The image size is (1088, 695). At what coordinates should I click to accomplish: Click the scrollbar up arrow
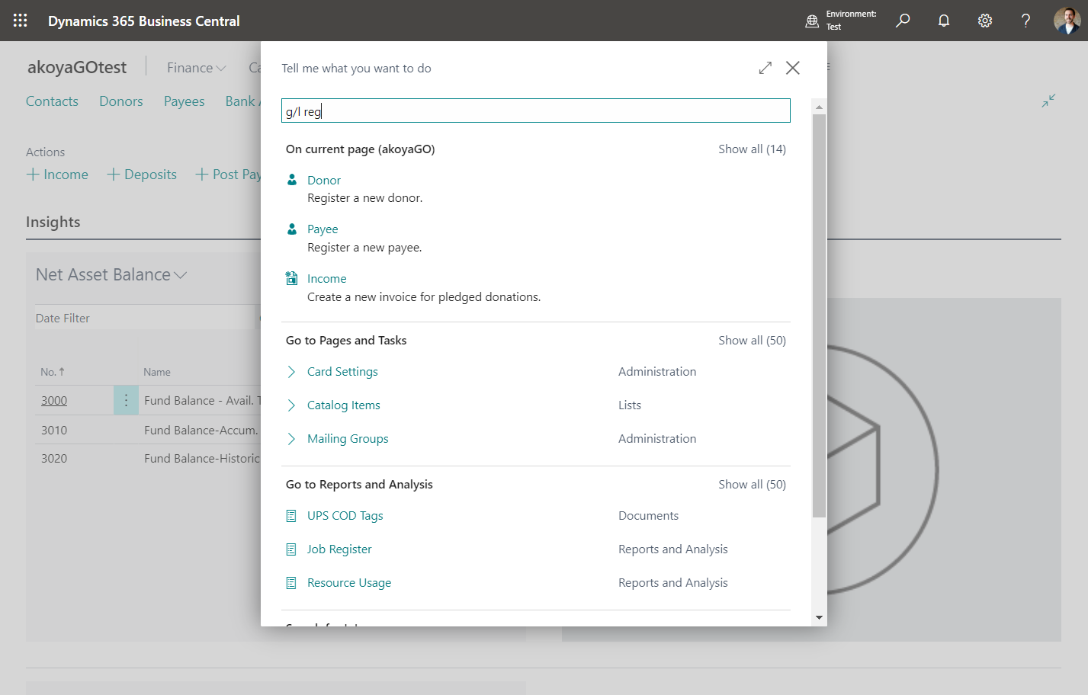[820, 107]
